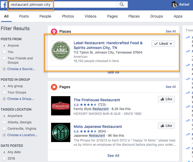
Task: Click Choose a Location link
Action: 22,135
